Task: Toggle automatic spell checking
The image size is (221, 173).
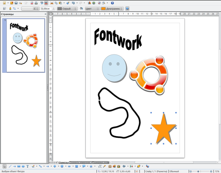Action: (x=46, y=3)
